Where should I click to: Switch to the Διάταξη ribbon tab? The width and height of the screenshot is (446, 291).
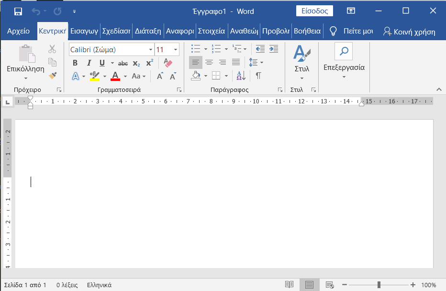pos(148,31)
